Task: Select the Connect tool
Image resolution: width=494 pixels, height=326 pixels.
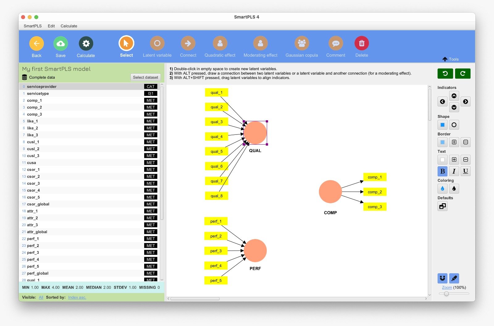Action: 188,43
